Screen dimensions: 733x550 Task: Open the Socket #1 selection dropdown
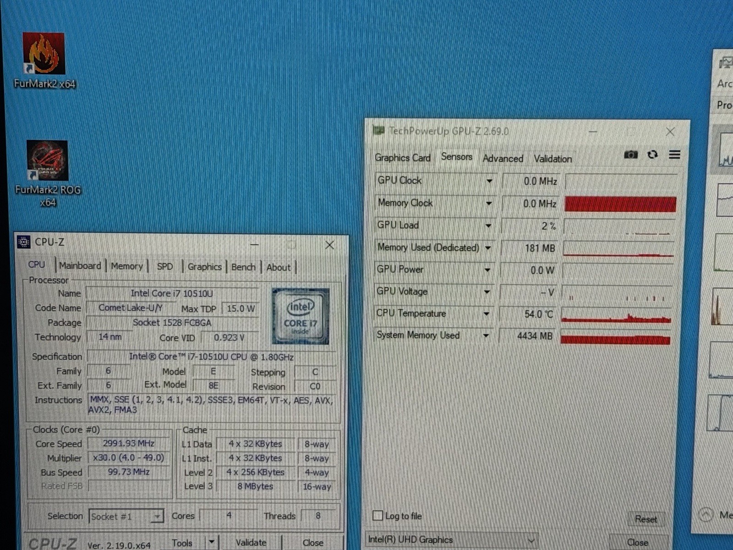point(126,517)
